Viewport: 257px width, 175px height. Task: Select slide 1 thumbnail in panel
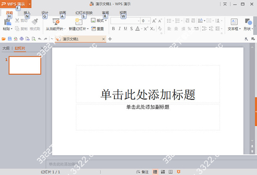pyautogui.click(x=25, y=65)
